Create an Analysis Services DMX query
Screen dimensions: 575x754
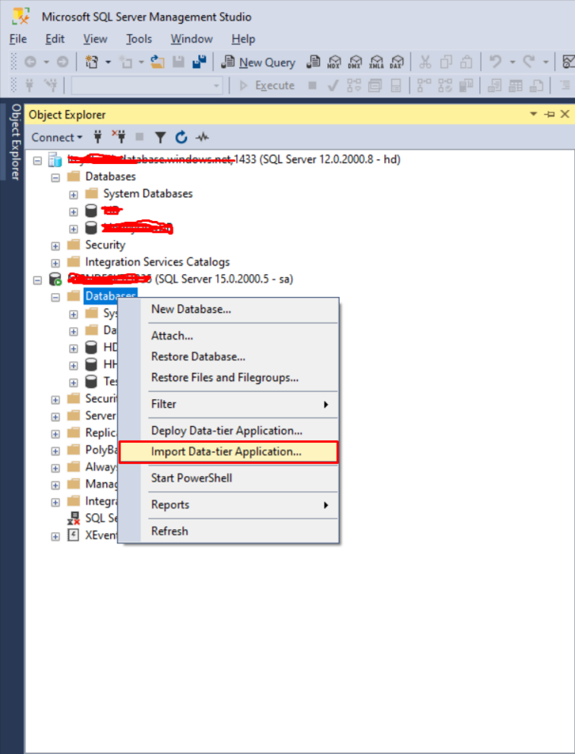[356, 62]
